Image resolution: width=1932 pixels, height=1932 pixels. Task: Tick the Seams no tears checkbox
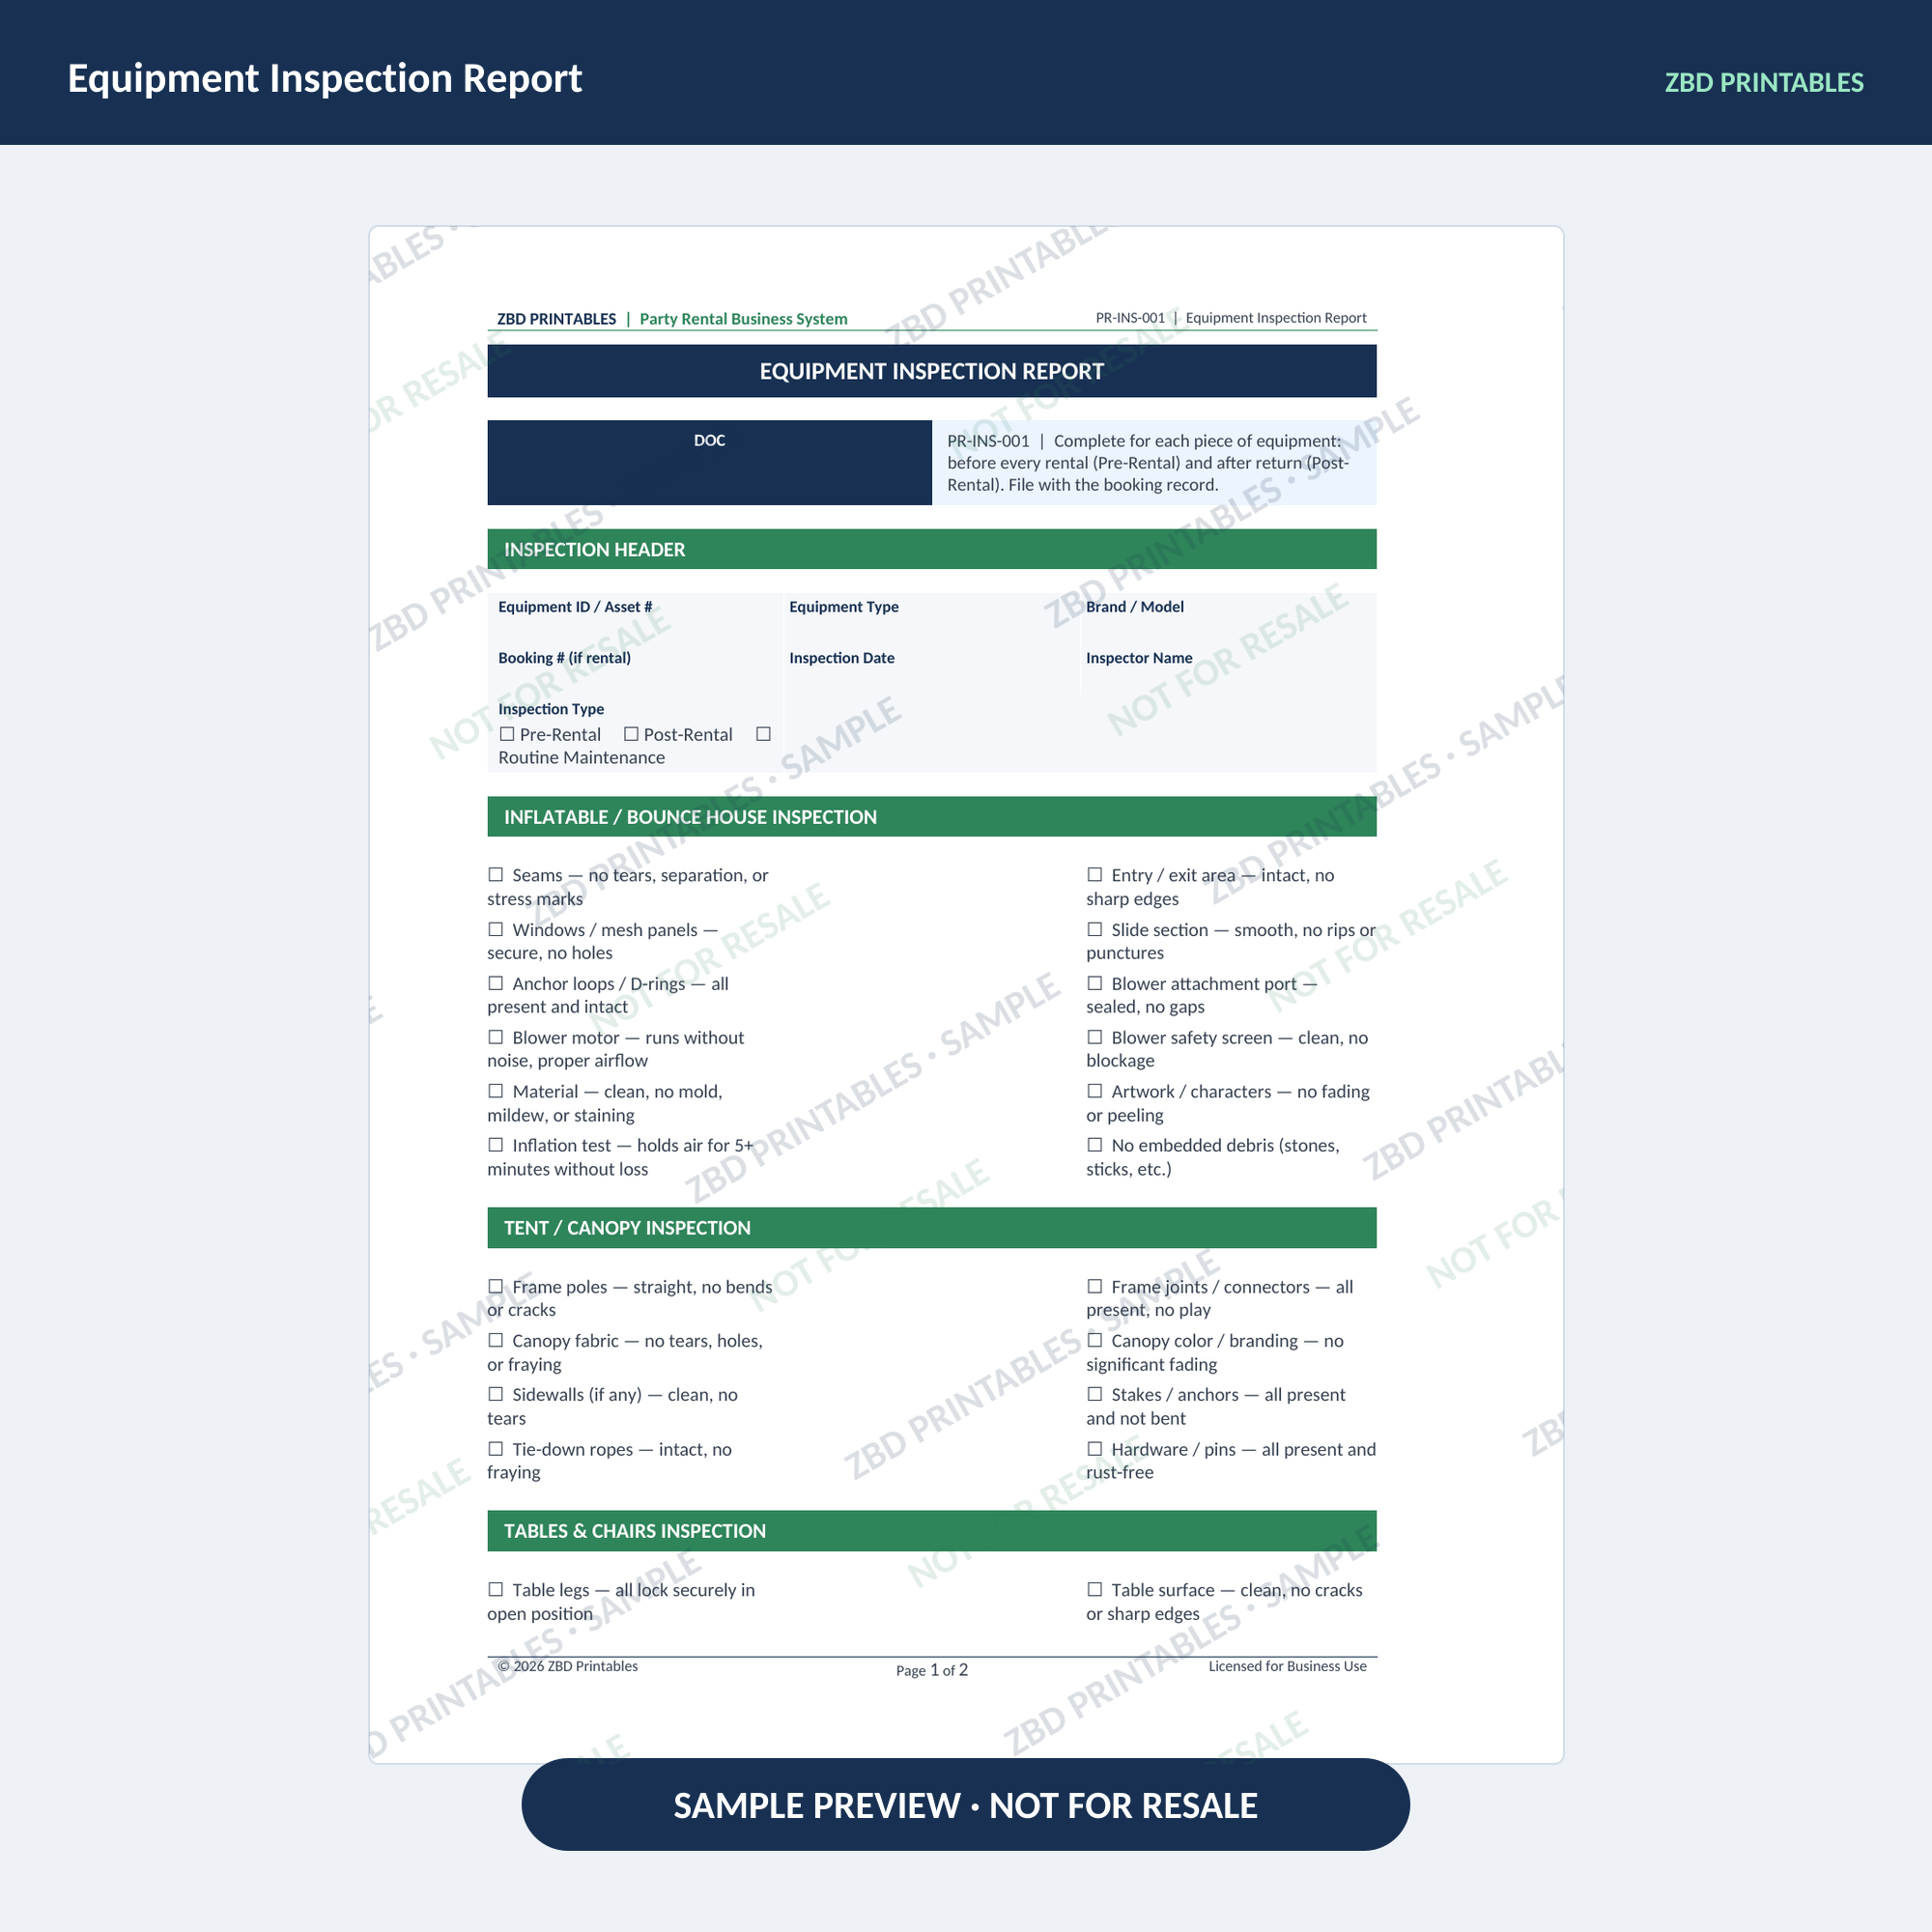495,875
